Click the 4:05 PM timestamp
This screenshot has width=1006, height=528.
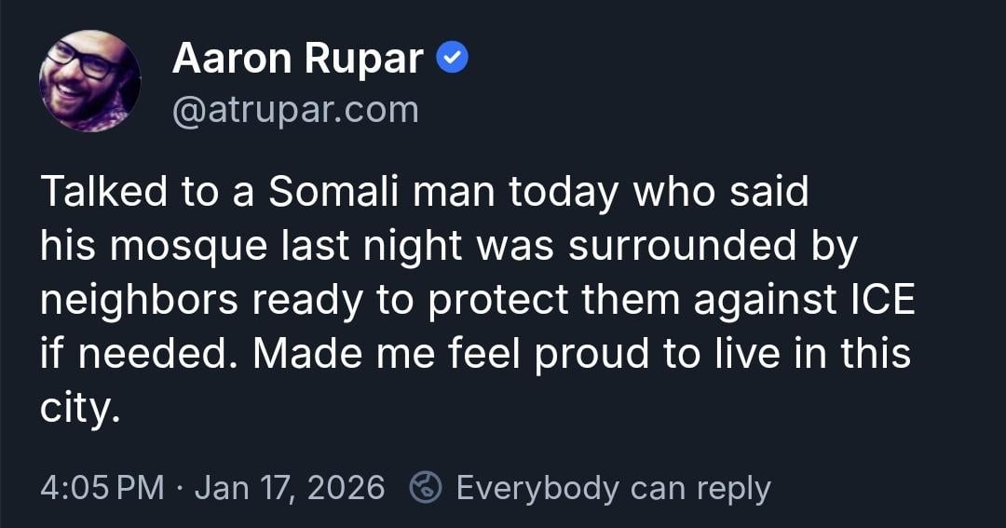[102, 487]
